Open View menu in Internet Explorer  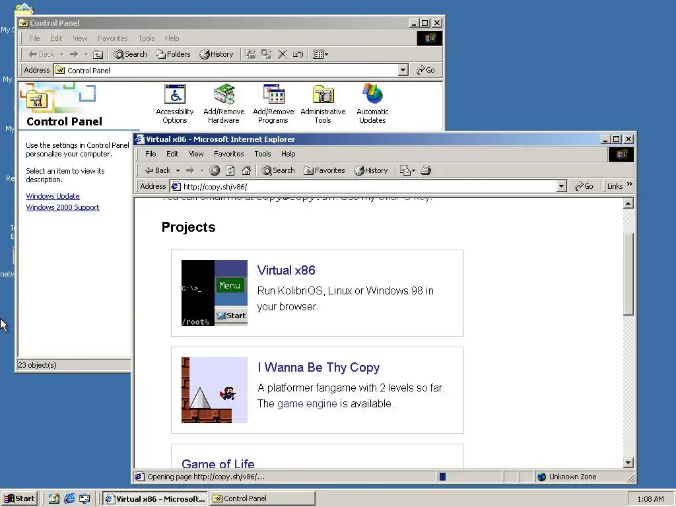[x=196, y=154]
